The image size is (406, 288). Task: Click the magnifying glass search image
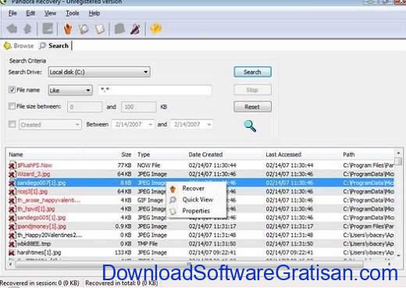coord(250,126)
